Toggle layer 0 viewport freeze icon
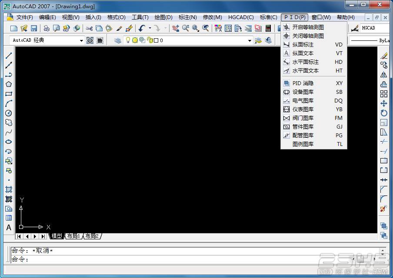393x278 pixels. tap(142, 40)
